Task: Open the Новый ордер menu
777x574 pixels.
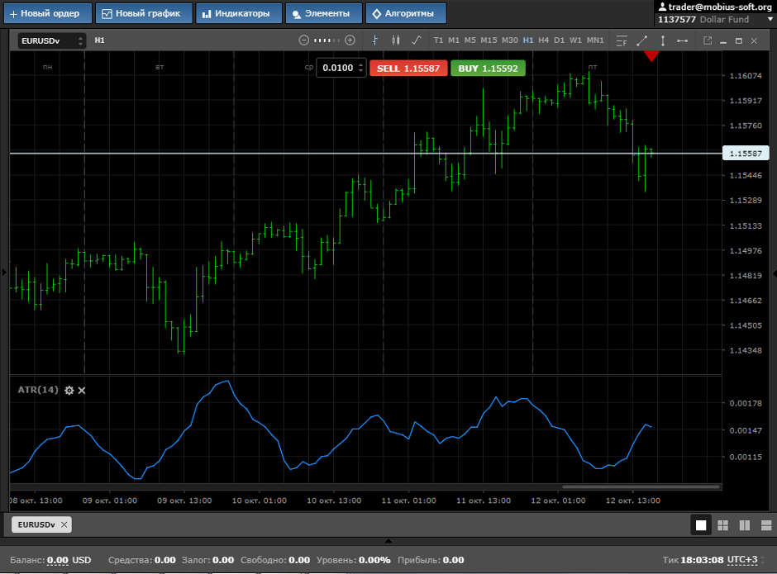Action: (x=48, y=13)
